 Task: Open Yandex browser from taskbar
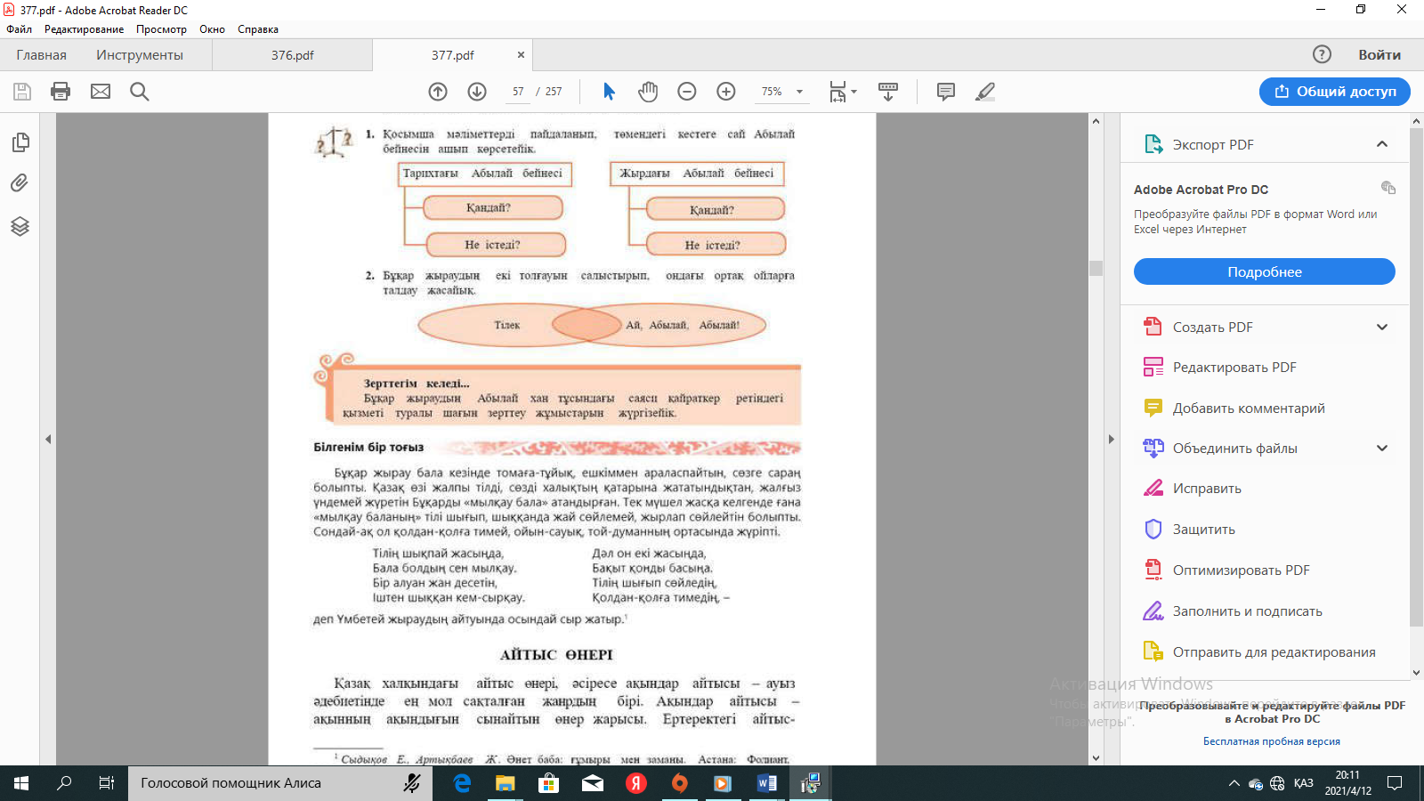[x=635, y=783]
